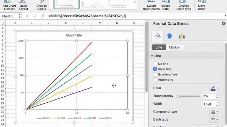227x127 pixels.
Task: Select the Automatic line option
Action: [x=155, y=79]
